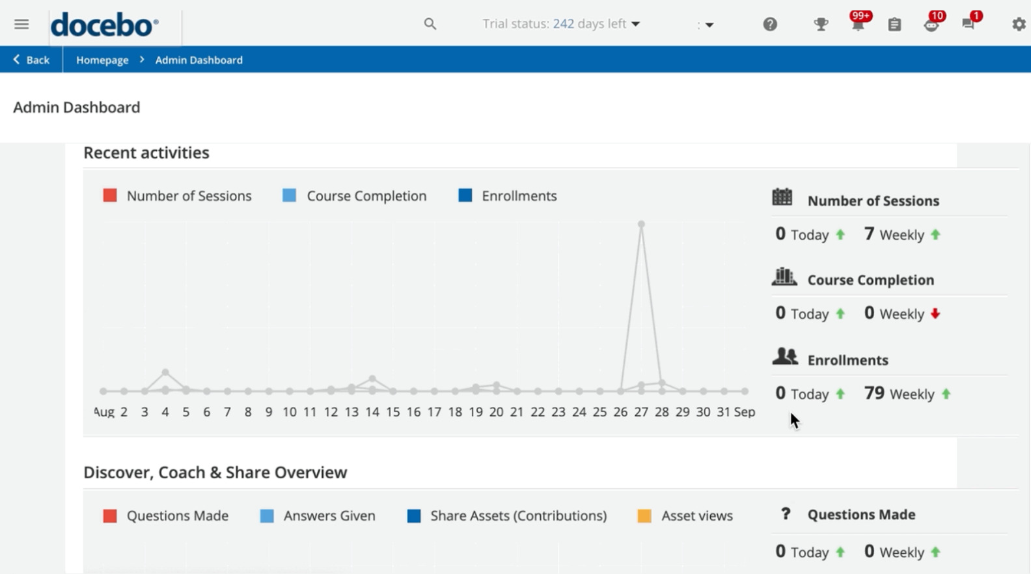Click the search magnifier icon
1031x574 pixels.
coord(430,24)
